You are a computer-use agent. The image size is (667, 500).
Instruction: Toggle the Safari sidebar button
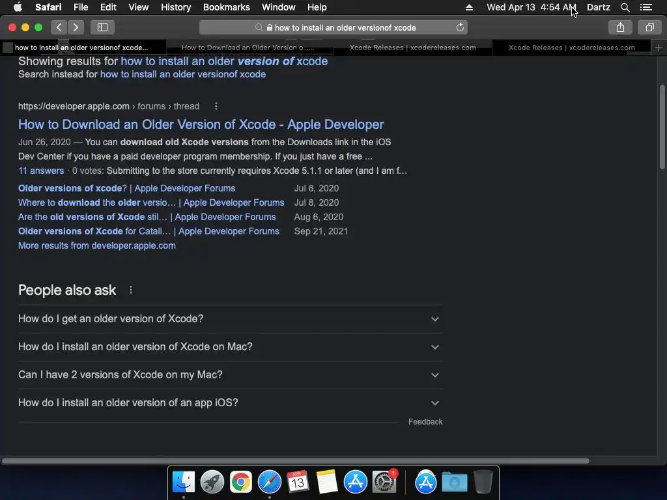(102, 27)
